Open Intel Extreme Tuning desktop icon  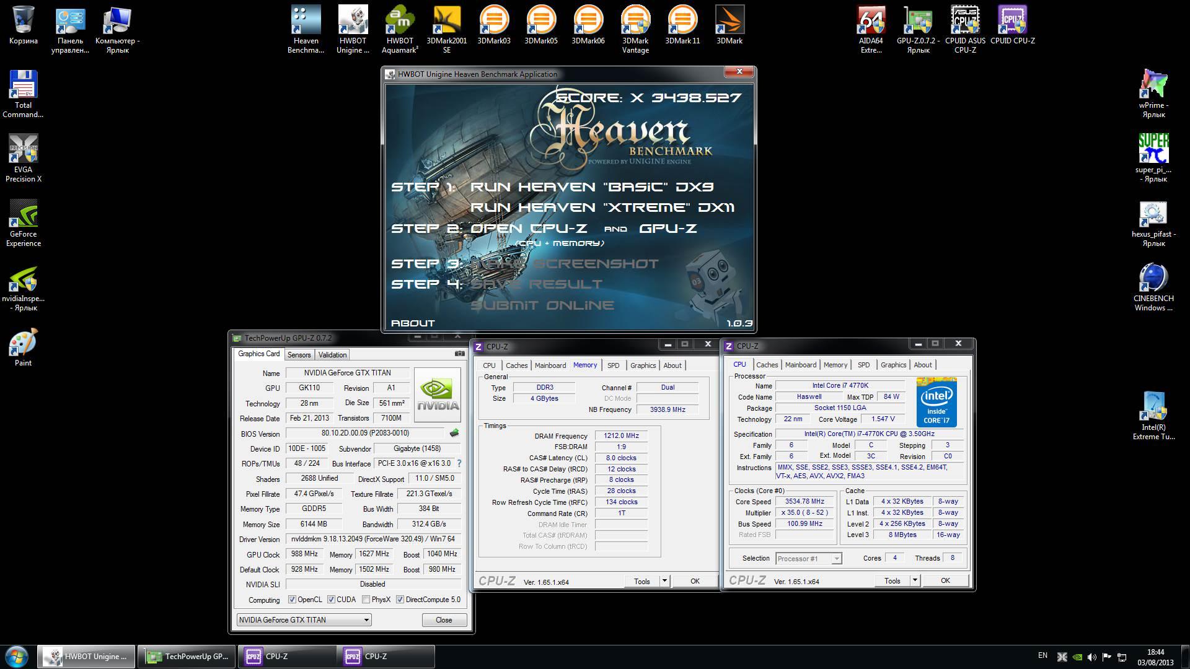(x=1153, y=416)
